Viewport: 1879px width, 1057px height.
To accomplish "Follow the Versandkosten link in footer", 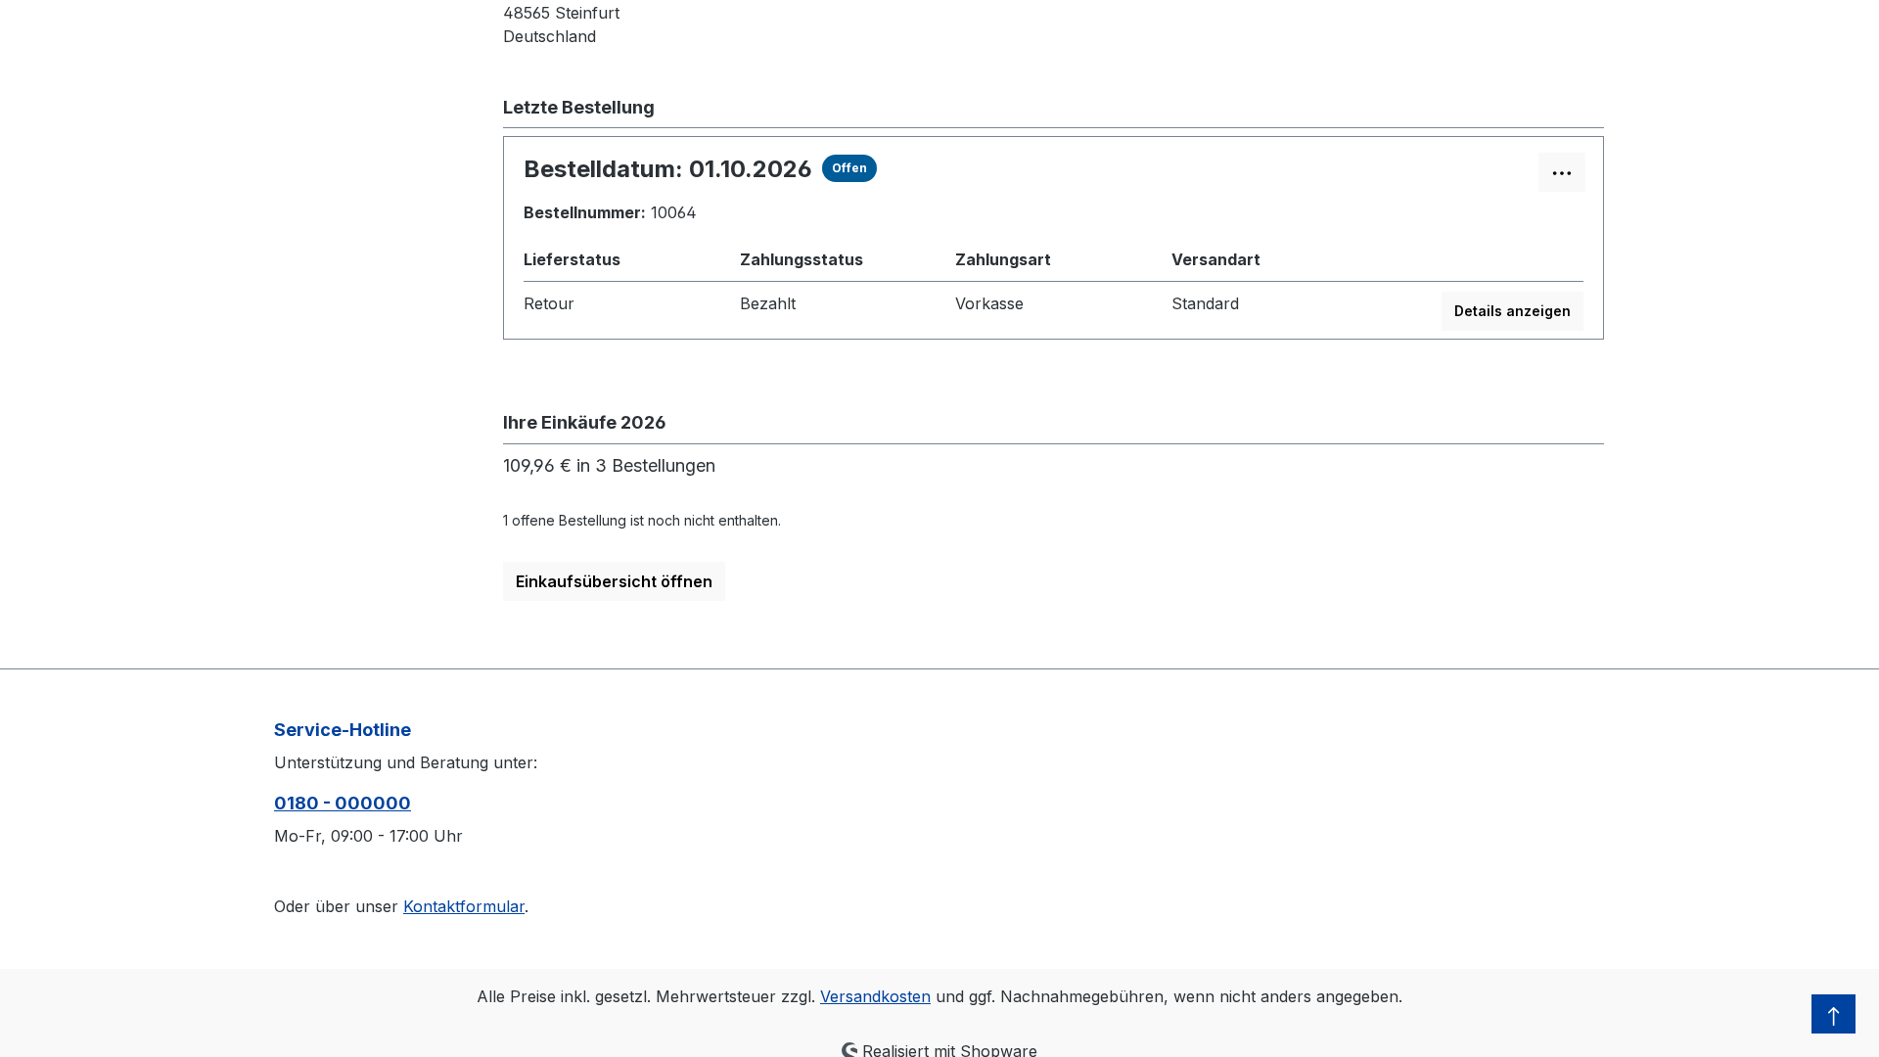I will coord(875,996).
